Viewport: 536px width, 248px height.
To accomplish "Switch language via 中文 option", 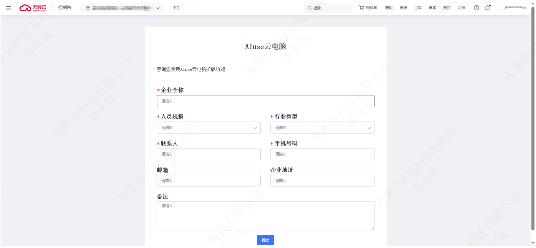I will pyautogui.click(x=176, y=8).
